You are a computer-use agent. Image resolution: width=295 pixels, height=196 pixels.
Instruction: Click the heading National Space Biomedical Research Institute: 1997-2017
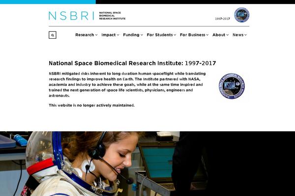tap(132, 63)
